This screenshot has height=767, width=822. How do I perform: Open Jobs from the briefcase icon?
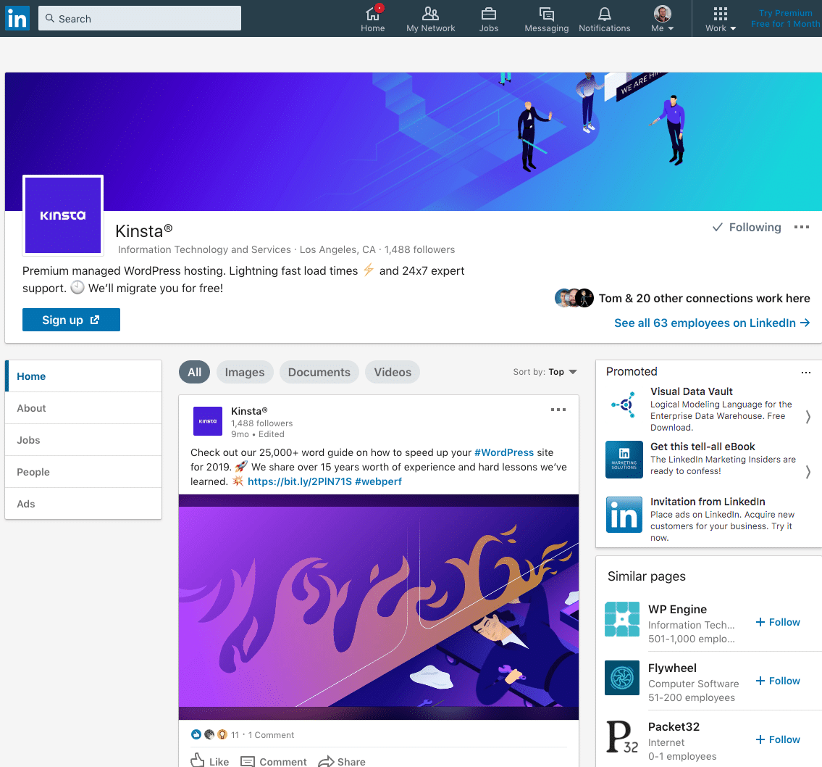click(x=488, y=14)
